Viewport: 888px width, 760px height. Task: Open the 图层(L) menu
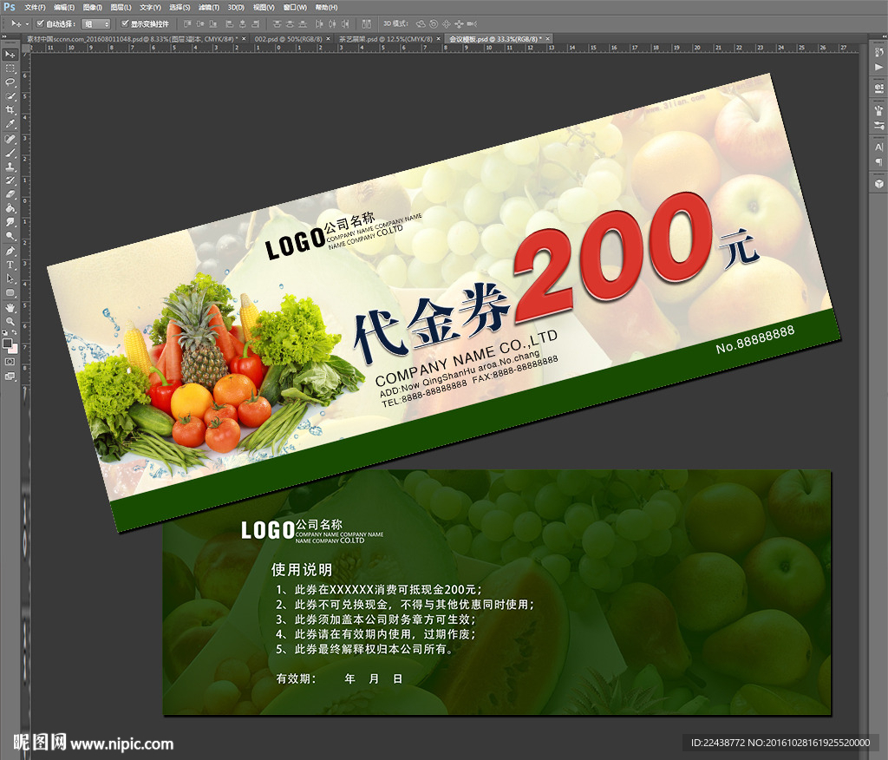pos(121,7)
